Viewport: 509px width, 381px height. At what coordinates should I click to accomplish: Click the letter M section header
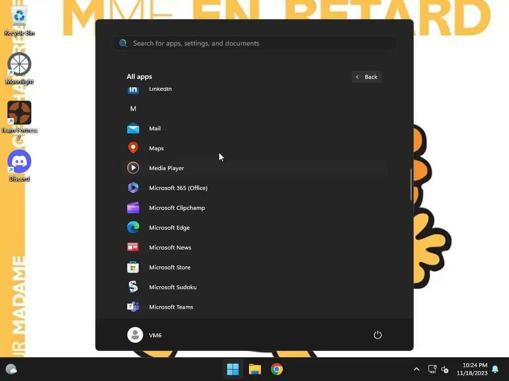133,109
